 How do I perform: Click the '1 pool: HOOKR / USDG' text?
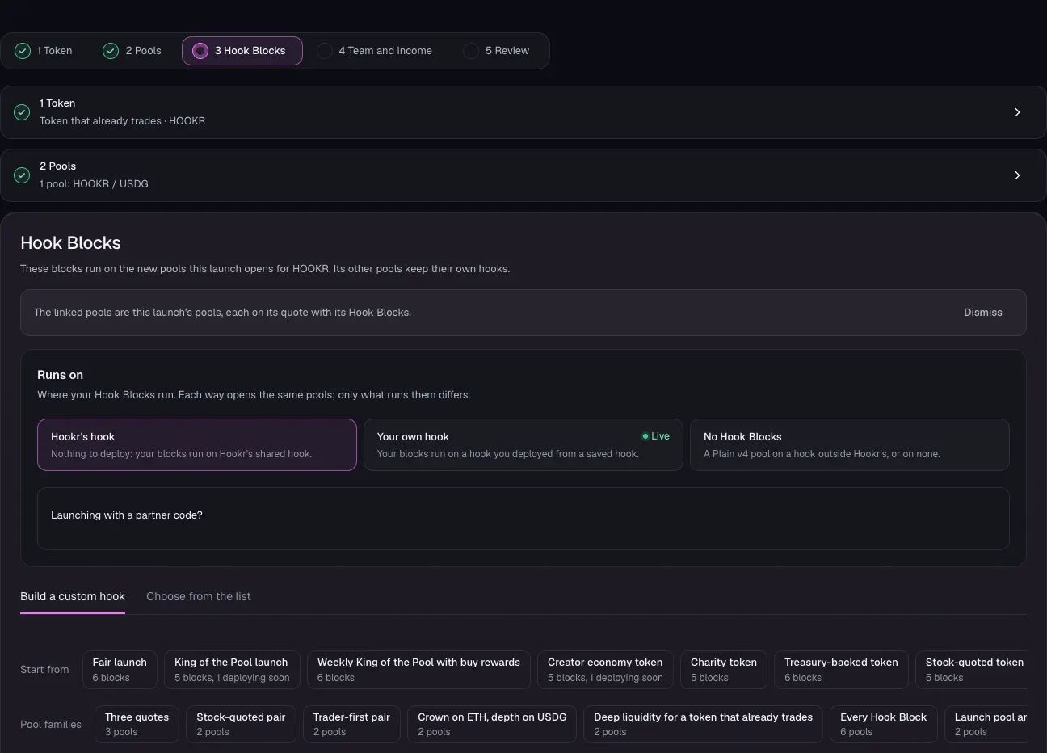pos(94,184)
